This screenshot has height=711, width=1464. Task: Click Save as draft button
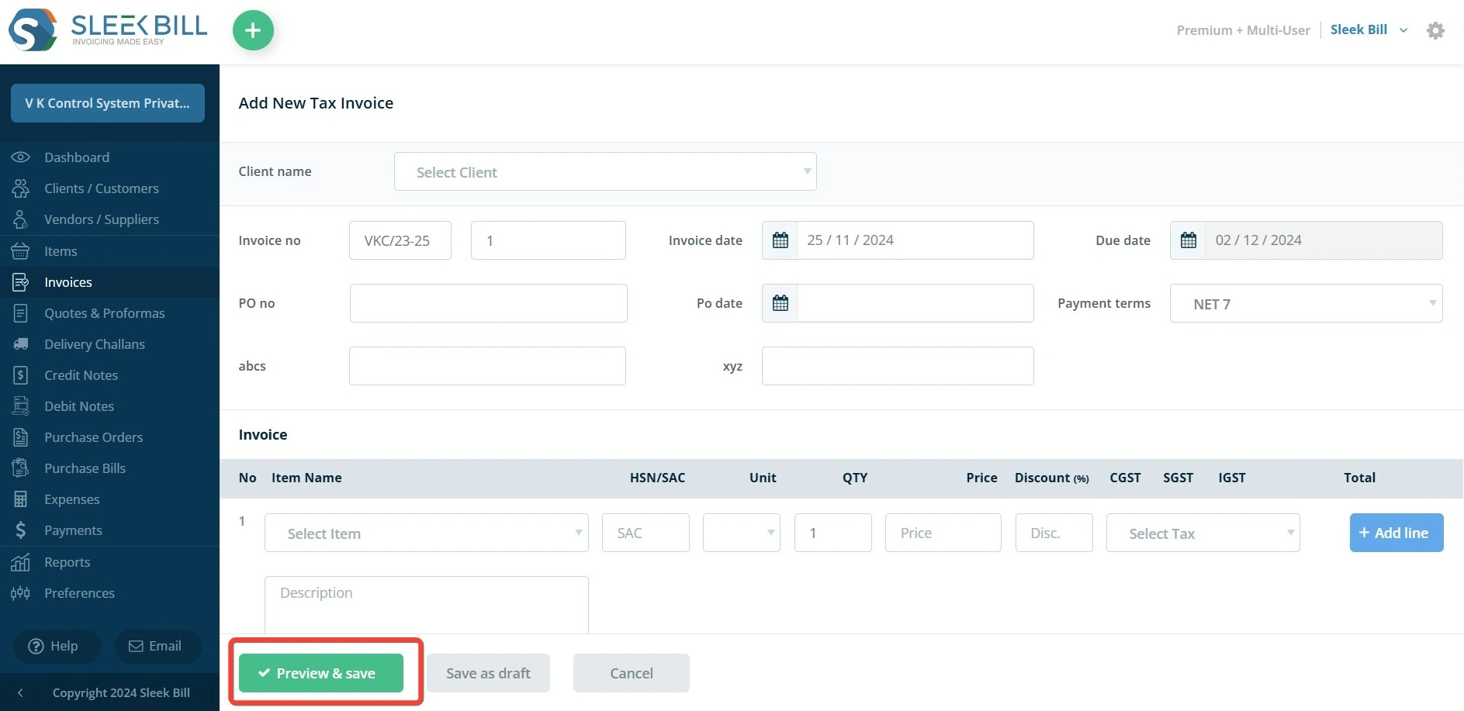click(x=488, y=673)
